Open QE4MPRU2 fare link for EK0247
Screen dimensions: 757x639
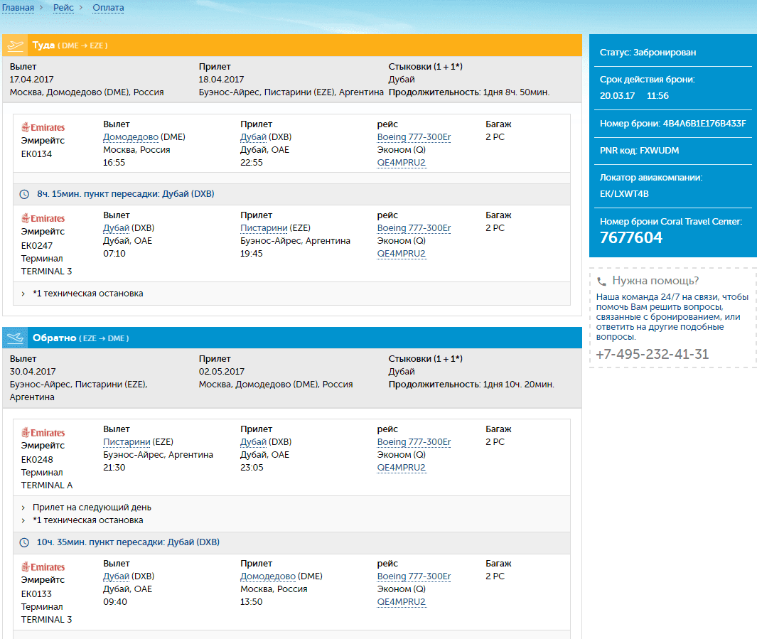[401, 253]
